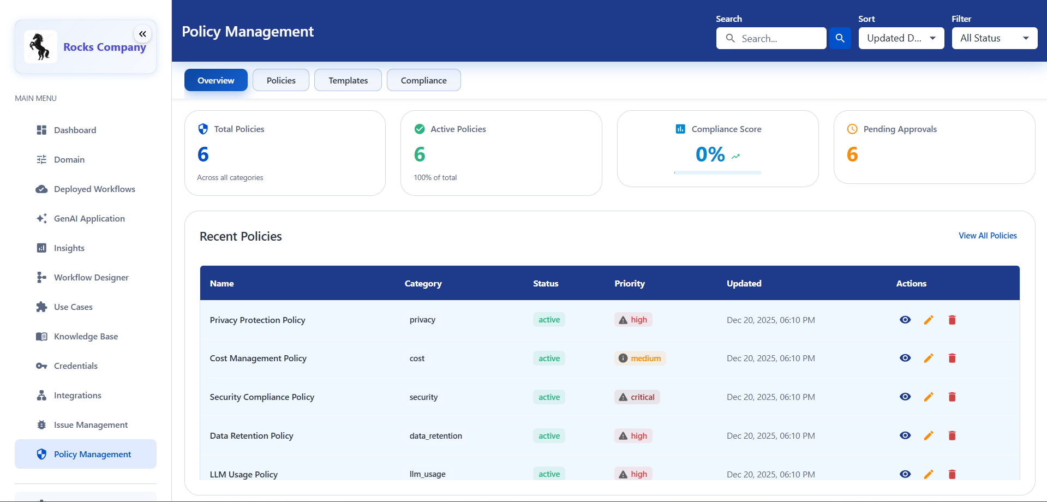Click the Knowledge Base sidebar icon
Viewport: 1047px width, 502px height.
click(42, 336)
